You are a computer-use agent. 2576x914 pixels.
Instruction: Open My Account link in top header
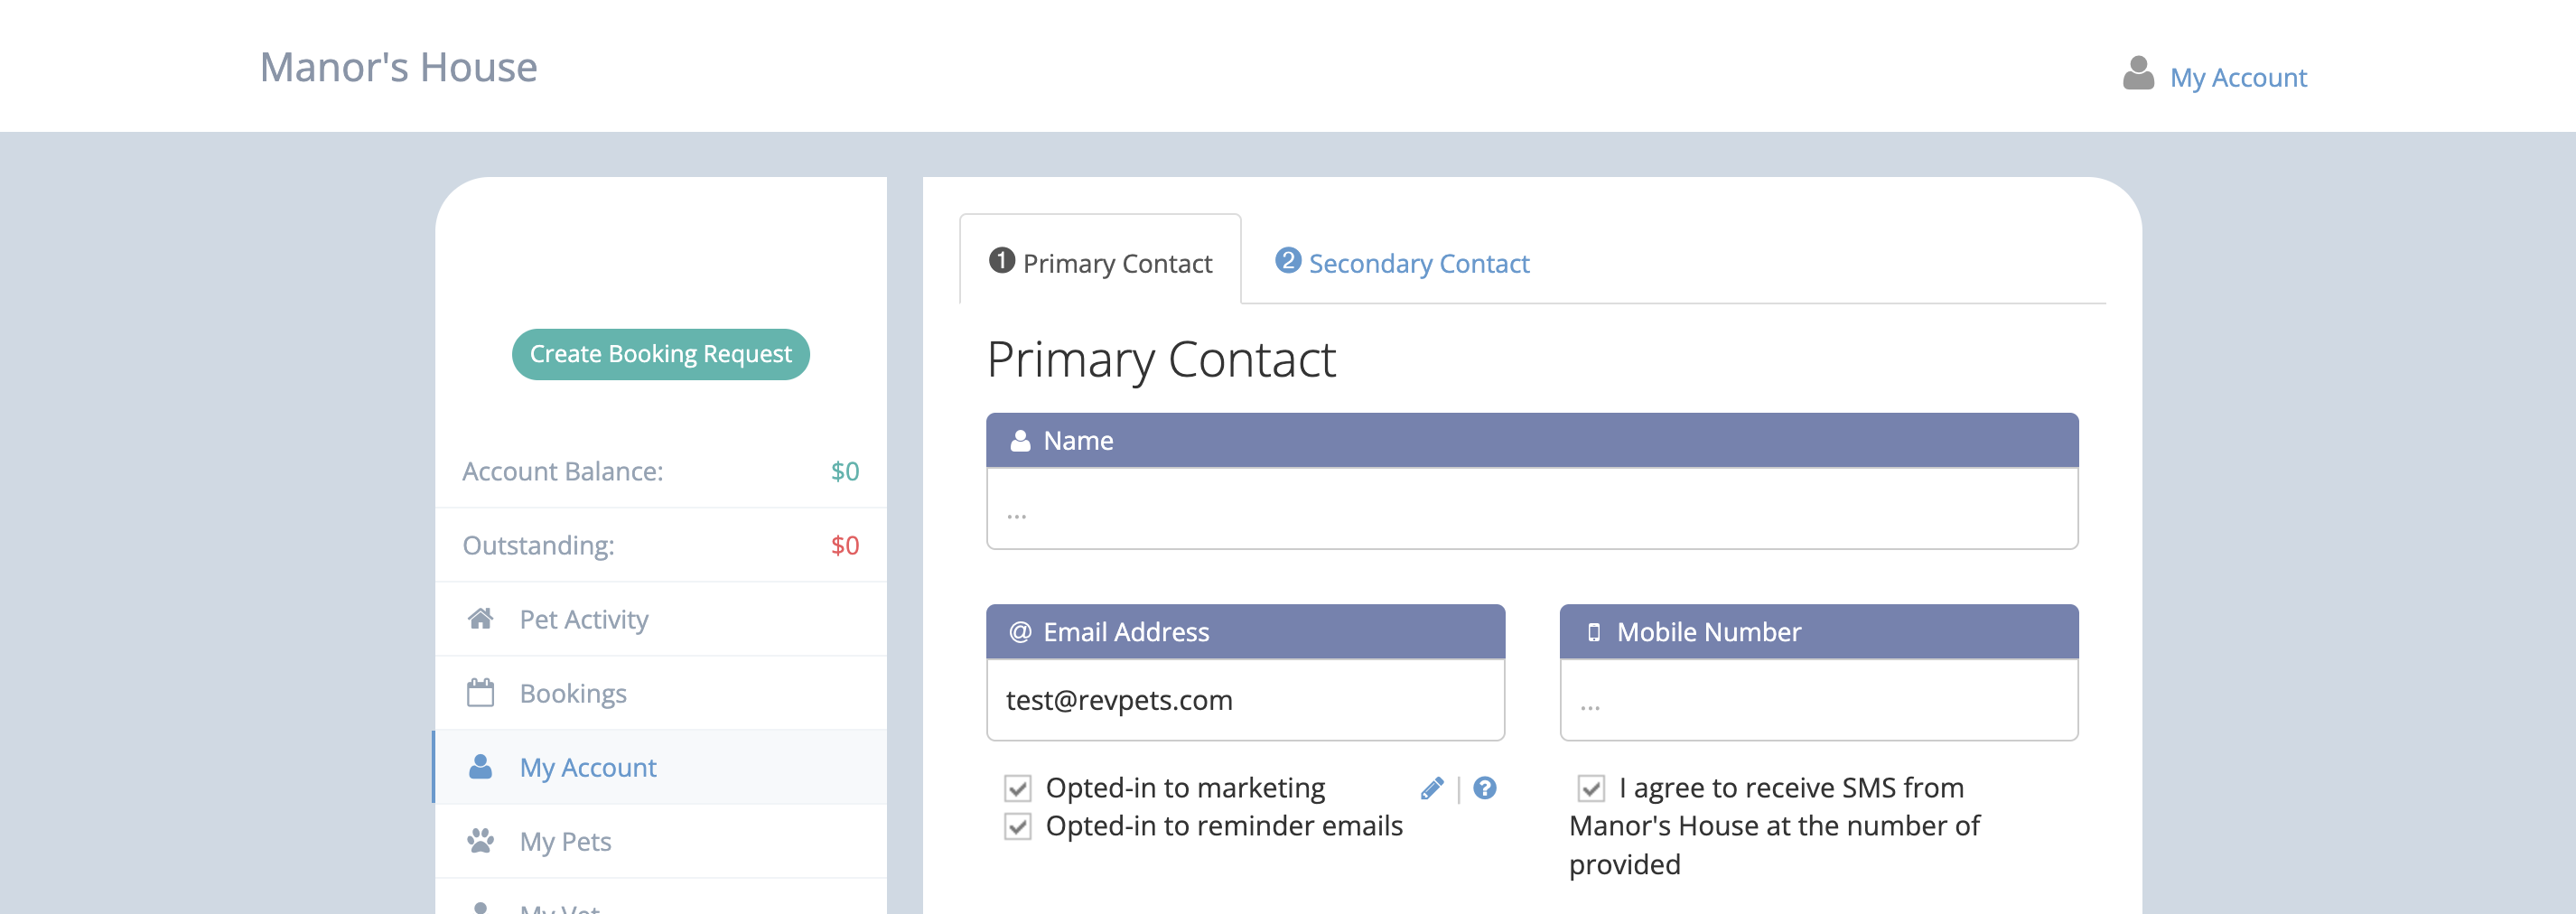[2238, 78]
